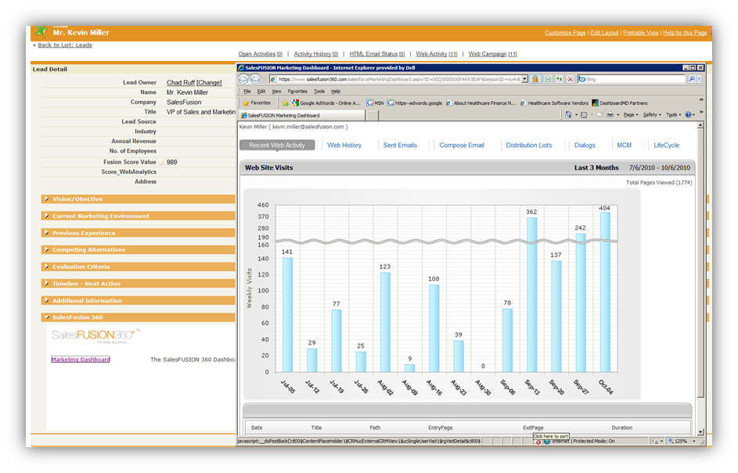Open the Page dropdown menu

click(631, 114)
